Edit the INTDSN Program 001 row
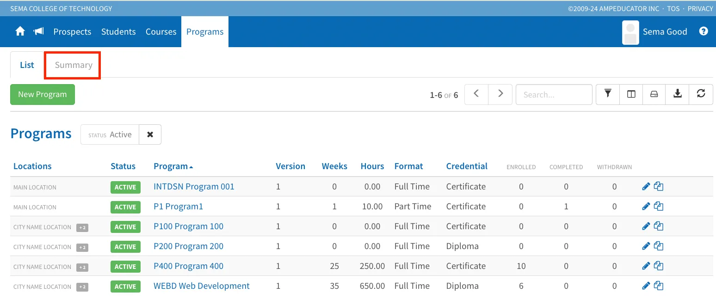716x305 pixels. point(646,187)
